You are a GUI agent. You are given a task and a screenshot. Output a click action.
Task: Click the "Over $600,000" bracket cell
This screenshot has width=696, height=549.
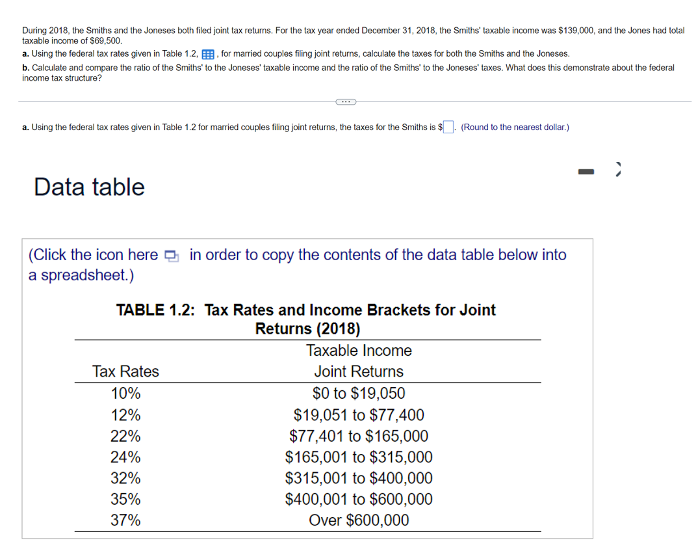(x=359, y=520)
